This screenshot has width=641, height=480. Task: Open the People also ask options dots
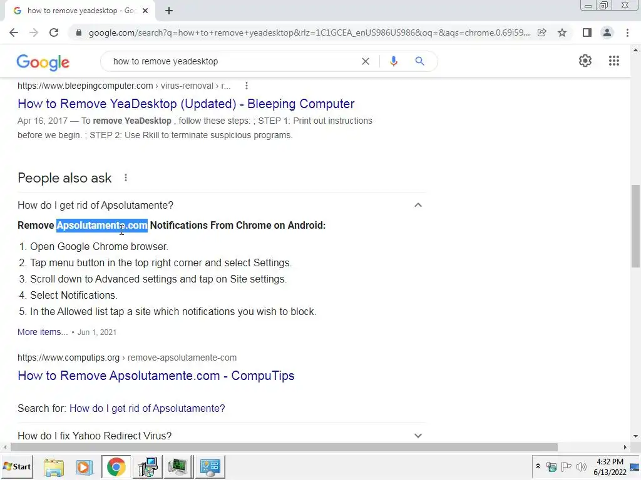tap(125, 177)
